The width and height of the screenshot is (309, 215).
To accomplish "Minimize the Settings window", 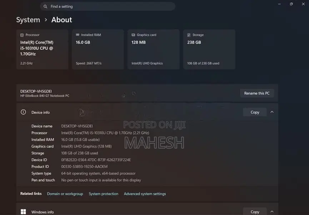I will 279,4.
